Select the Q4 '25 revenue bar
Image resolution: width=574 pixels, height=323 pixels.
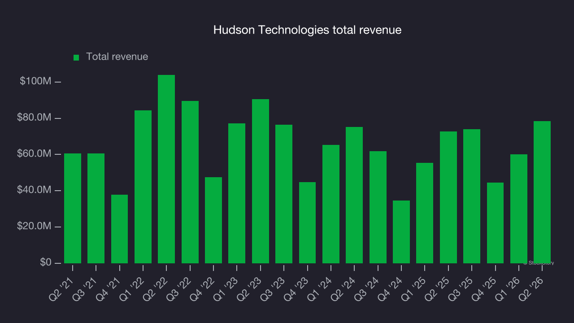[495, 223]
